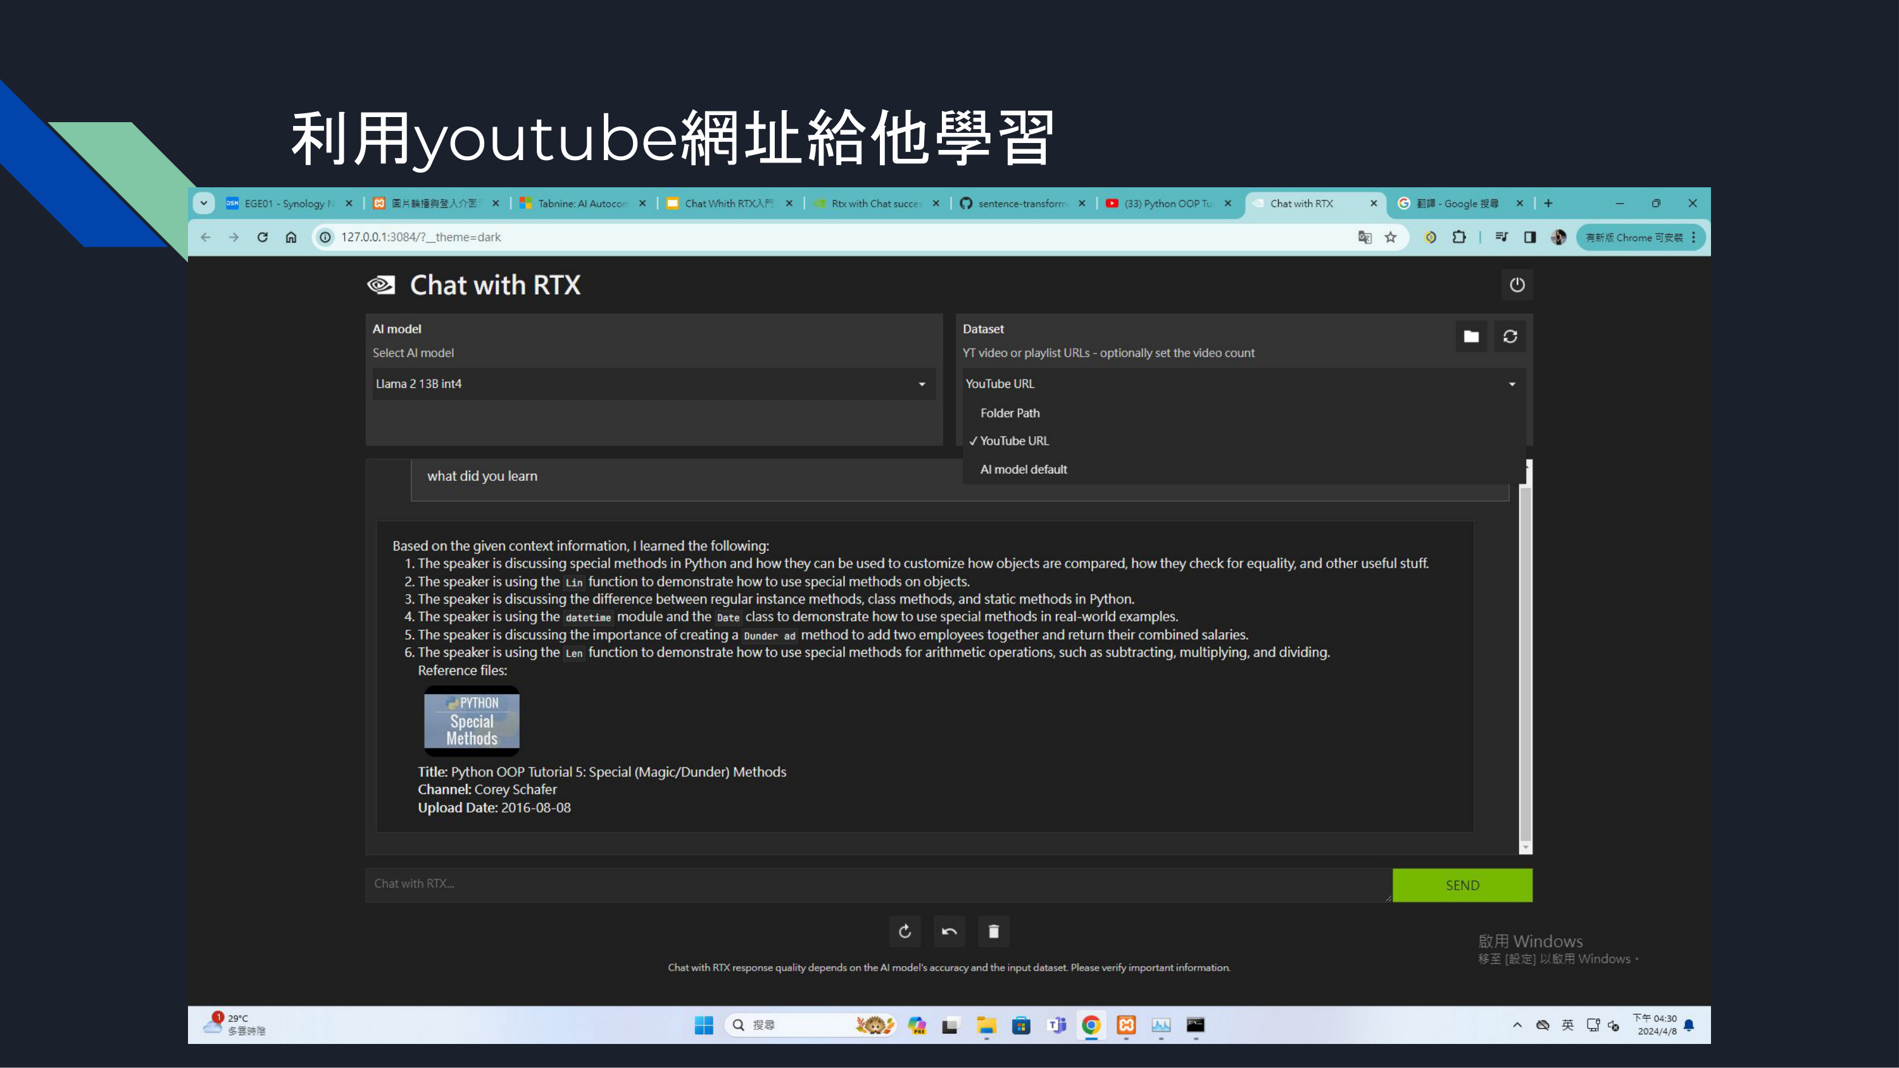Screen dimensions: 1899x1068
Task: Open Chrome three-dot menu
Action: pyautogui.click(x=1693, y=237)
